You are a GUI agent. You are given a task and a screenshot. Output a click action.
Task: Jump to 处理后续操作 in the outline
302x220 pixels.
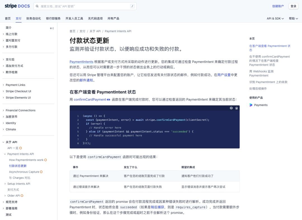(x=258, y=89)
